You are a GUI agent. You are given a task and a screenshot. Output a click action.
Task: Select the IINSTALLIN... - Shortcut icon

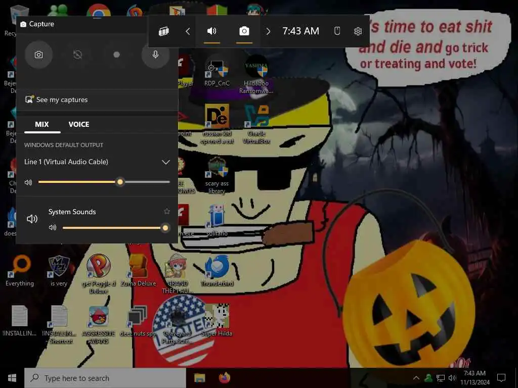(x=59, y=324)
